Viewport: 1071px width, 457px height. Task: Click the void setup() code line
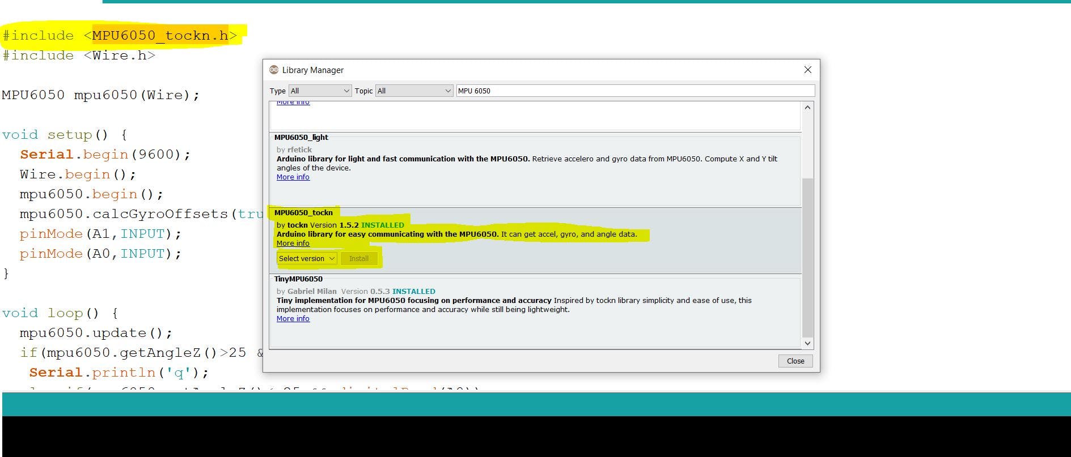click(65, 135)
